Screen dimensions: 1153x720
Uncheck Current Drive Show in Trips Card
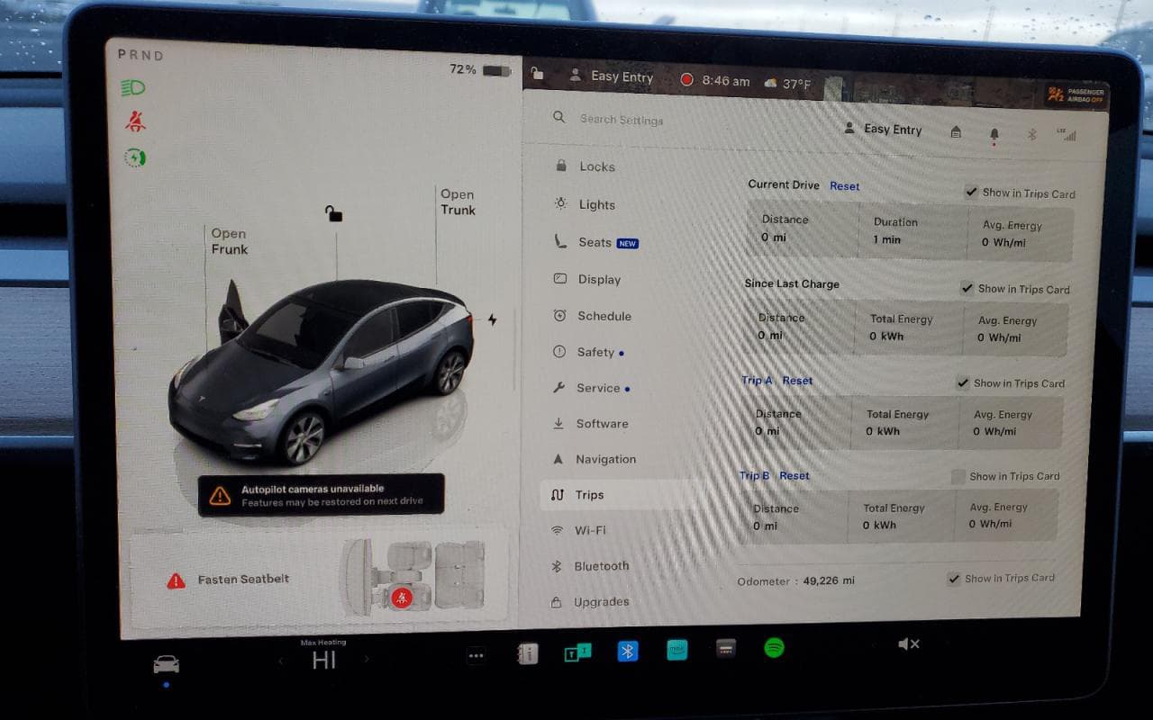(x=971, y=192)
